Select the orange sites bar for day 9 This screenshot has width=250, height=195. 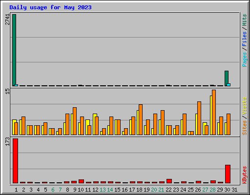click(75, 121)
